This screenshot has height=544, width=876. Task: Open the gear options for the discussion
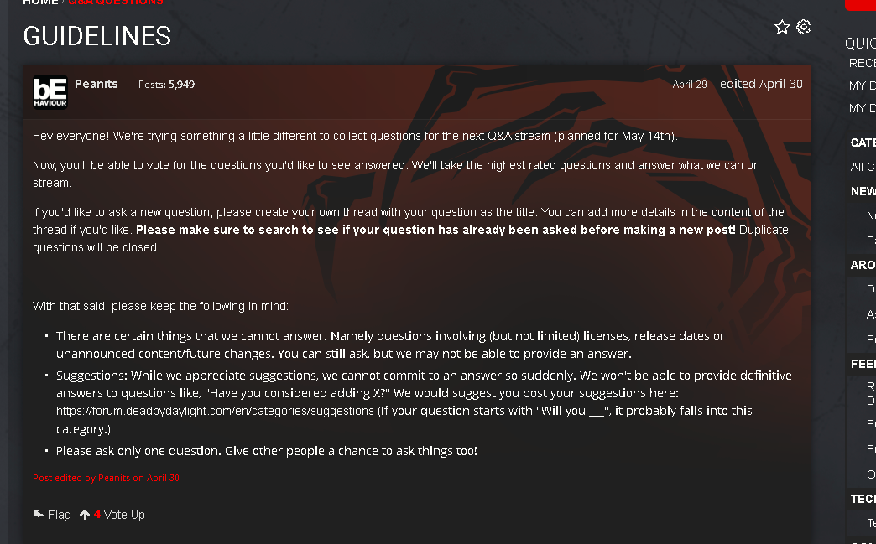803,27
